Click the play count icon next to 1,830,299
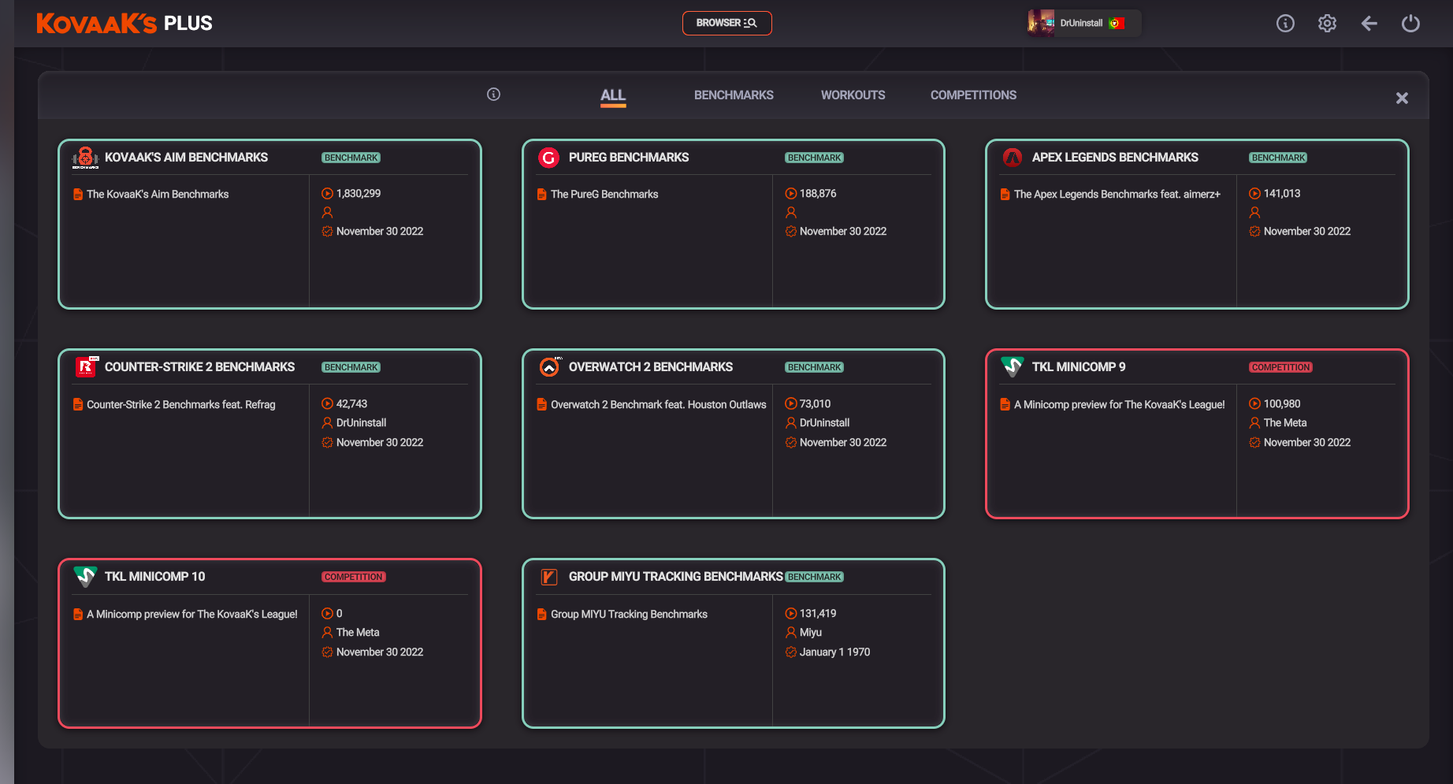The image size is (1453, 784). (x=327, y=193)
